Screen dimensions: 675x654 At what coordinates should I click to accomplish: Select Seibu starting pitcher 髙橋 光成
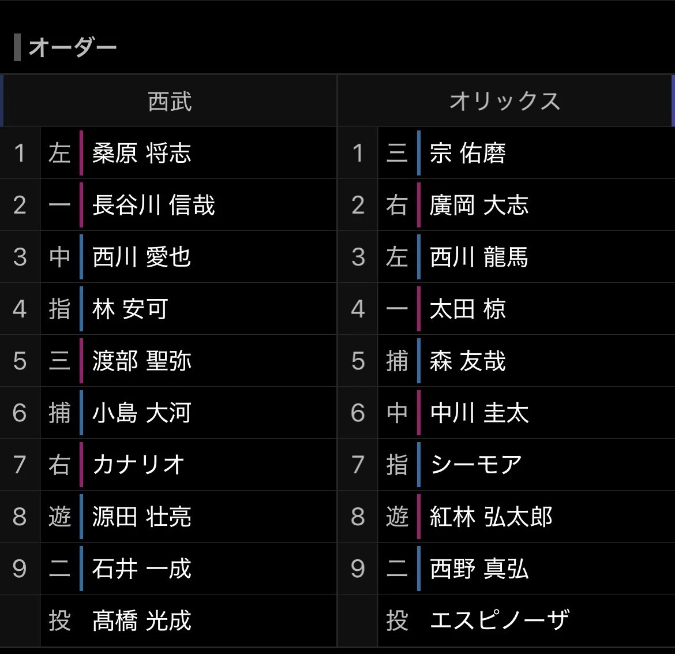tap(141, 621)
